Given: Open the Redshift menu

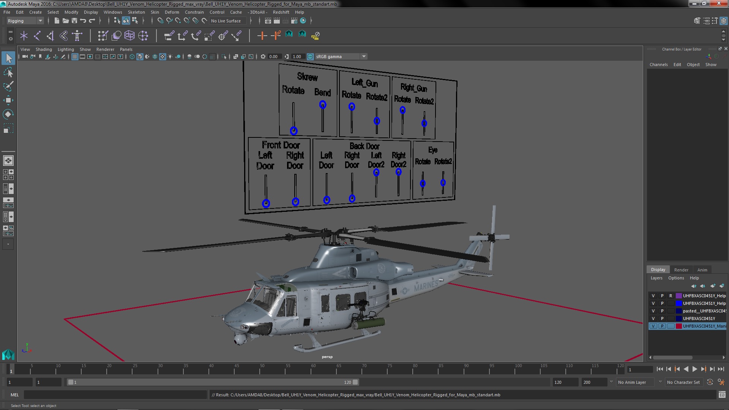Looking at the screenshot, I should click(281, 12).
